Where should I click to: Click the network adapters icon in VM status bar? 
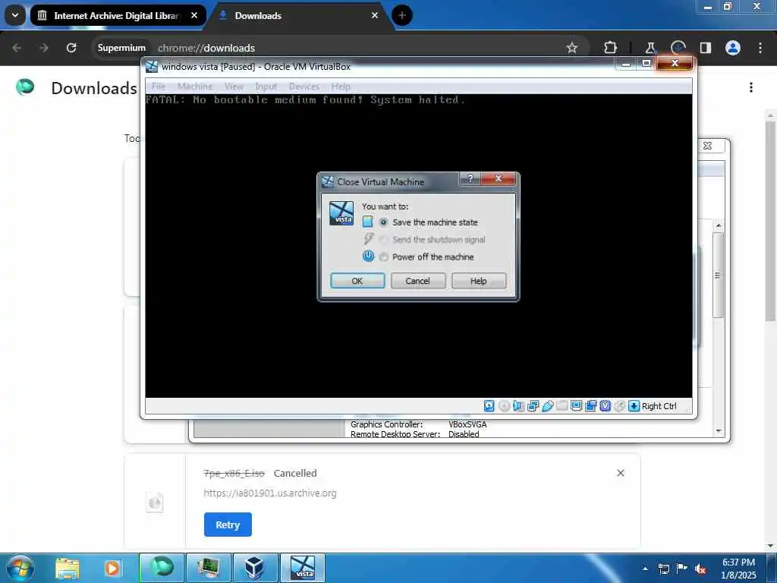533,406
